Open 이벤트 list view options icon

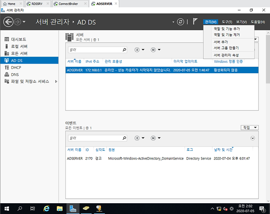point(137,138)
